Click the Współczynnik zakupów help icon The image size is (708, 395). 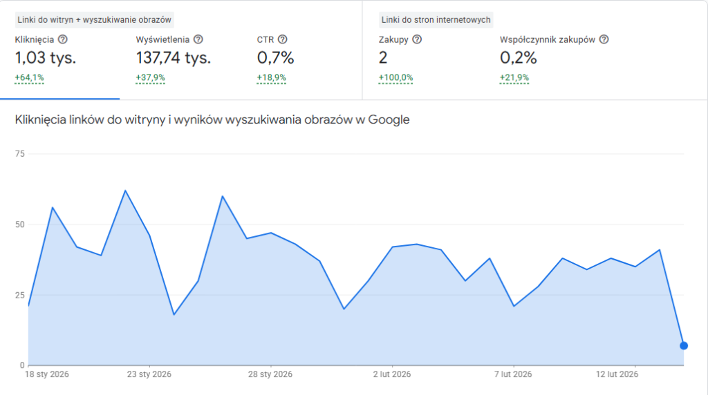(604, 40)
